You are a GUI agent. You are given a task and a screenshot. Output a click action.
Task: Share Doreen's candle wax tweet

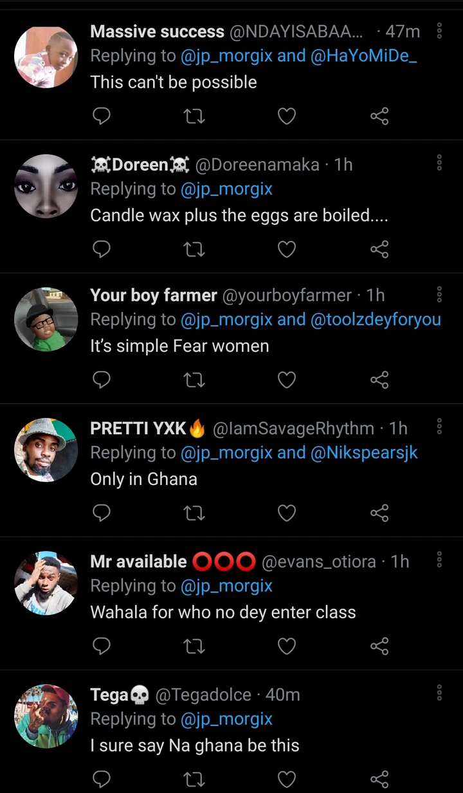379,249
